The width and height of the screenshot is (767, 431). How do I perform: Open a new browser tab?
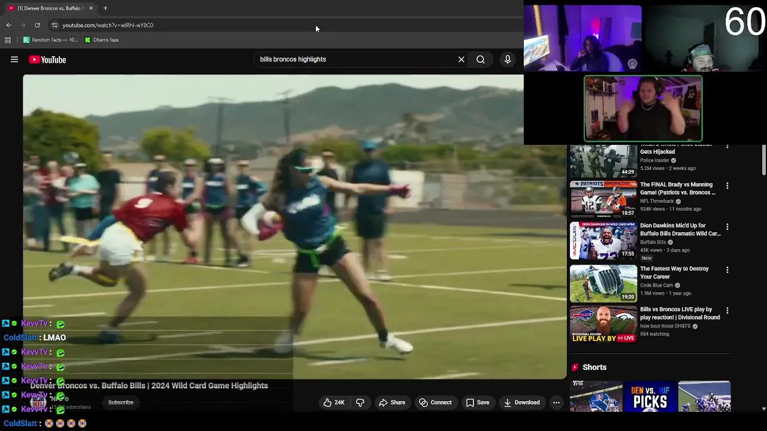click(x=105, y=8)
